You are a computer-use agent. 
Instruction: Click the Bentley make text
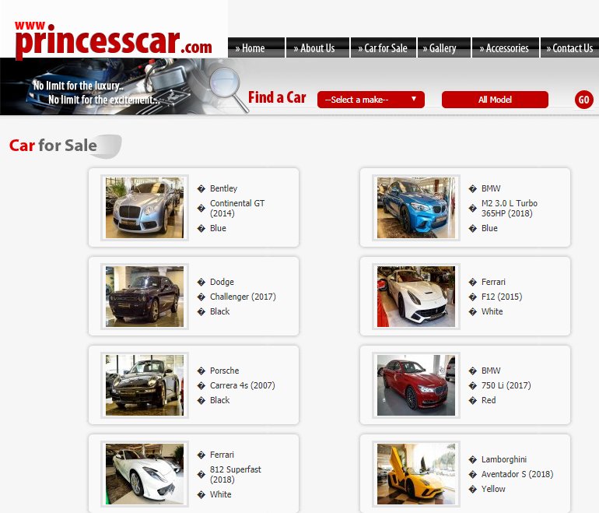click(223, 188)
